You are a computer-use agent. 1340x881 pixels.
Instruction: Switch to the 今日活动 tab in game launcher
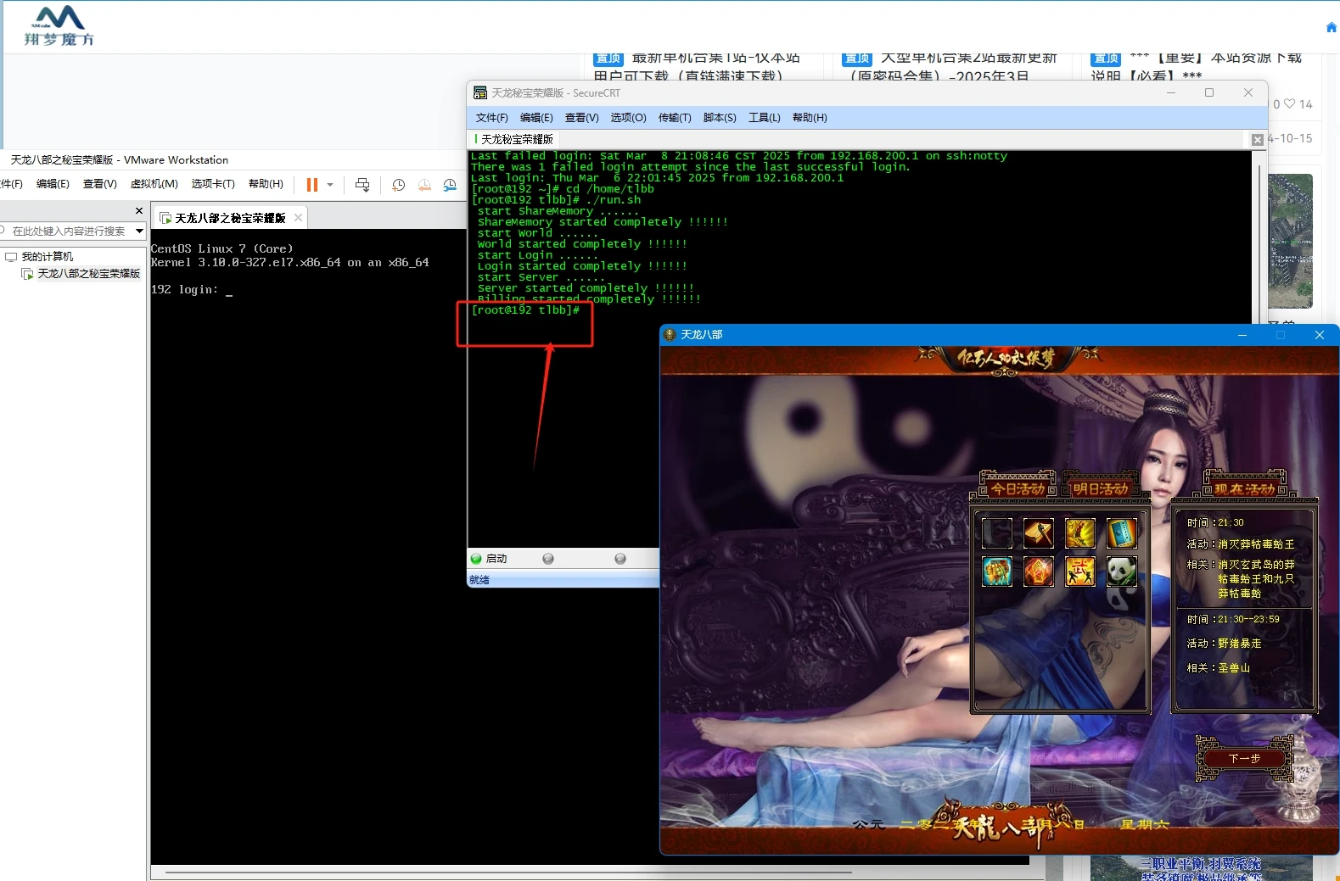tap(1018, 488)
